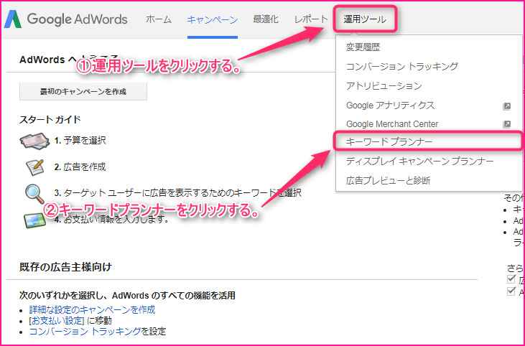Screen dimensions: 525x346
Task: Toggle the upper checkbox at right edge
Action: (511, 279)
